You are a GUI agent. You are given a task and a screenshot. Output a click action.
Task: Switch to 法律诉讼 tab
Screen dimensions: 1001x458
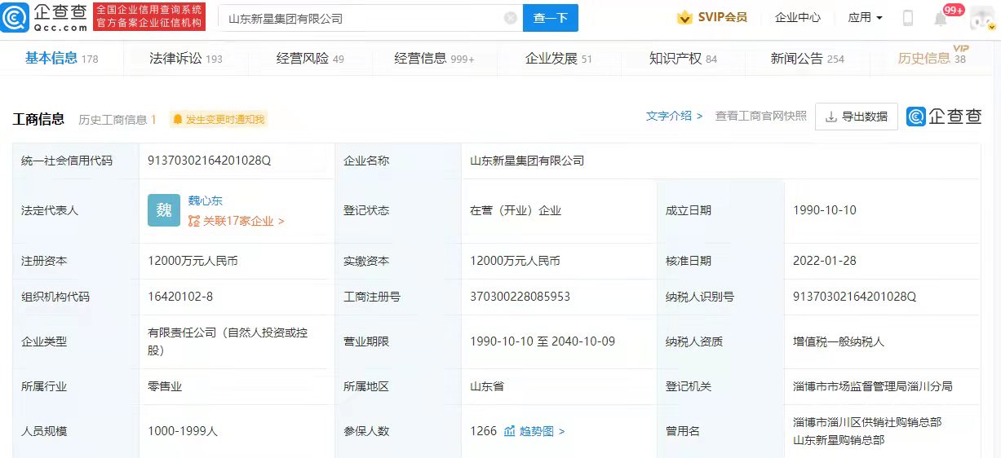coord(186,59)
